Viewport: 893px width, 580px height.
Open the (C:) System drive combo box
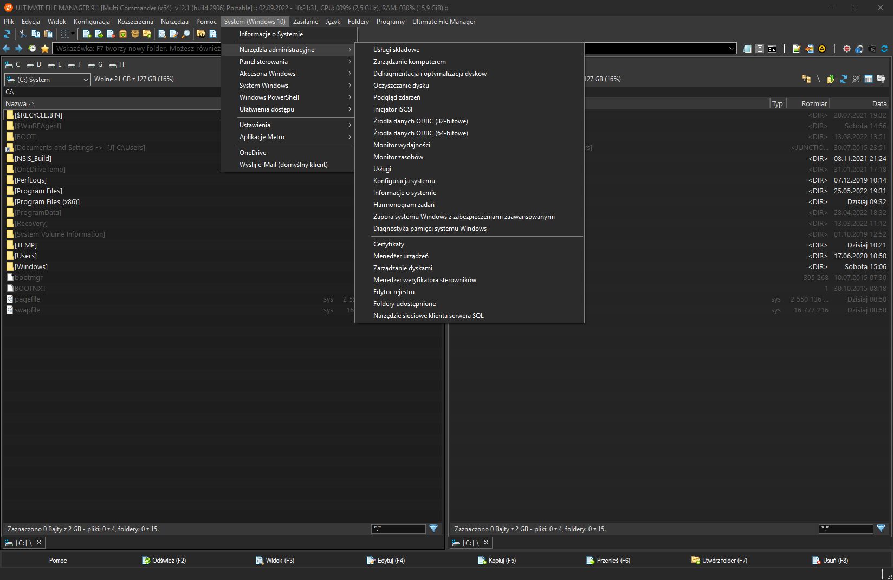click(x=48, y=80)
